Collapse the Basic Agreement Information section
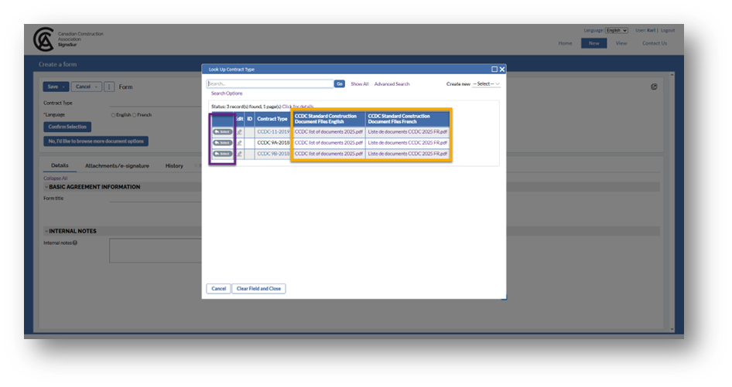Screen dimensions: 732x387 46,187
